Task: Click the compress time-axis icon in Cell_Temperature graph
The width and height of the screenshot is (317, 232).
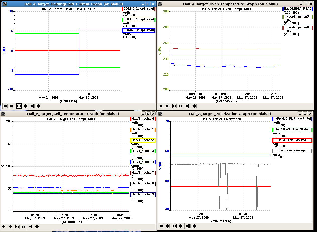Action: coord(17,227)
